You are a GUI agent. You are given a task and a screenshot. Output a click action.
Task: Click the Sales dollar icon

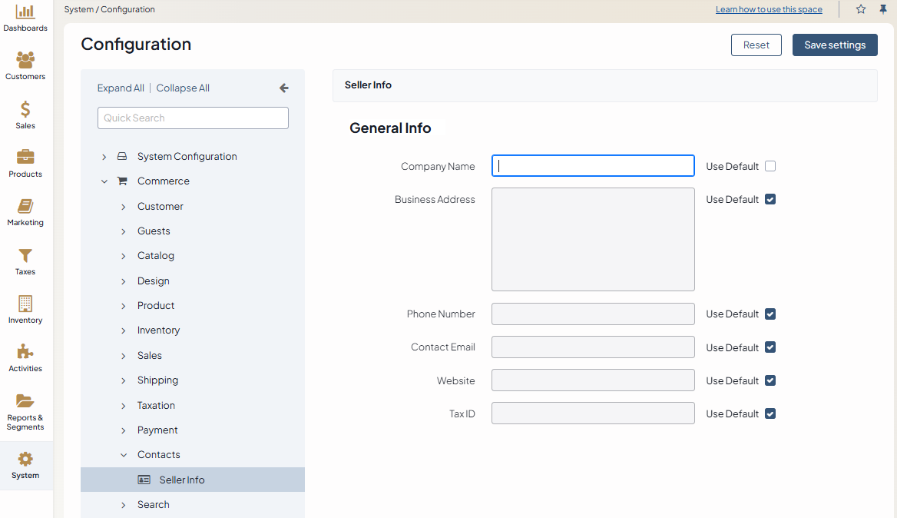pos(25,109)
